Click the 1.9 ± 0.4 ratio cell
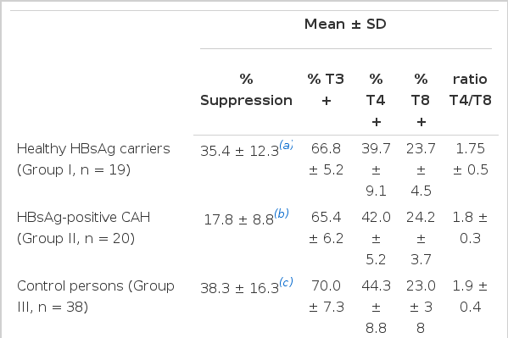 470,296
